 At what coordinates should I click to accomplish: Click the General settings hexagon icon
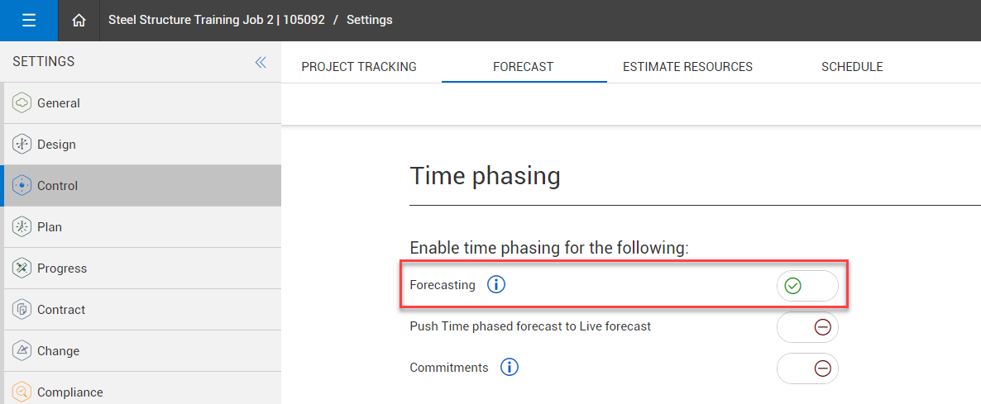[22, 103]
